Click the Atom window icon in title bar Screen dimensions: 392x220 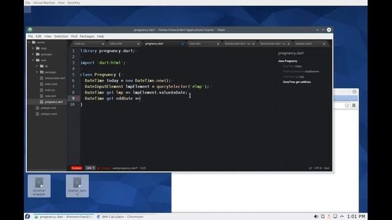[30, 30]
